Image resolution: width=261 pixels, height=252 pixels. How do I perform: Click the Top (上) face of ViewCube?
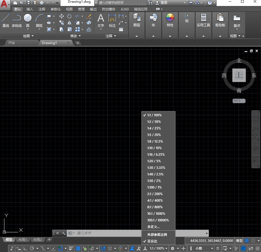[239, 75]
